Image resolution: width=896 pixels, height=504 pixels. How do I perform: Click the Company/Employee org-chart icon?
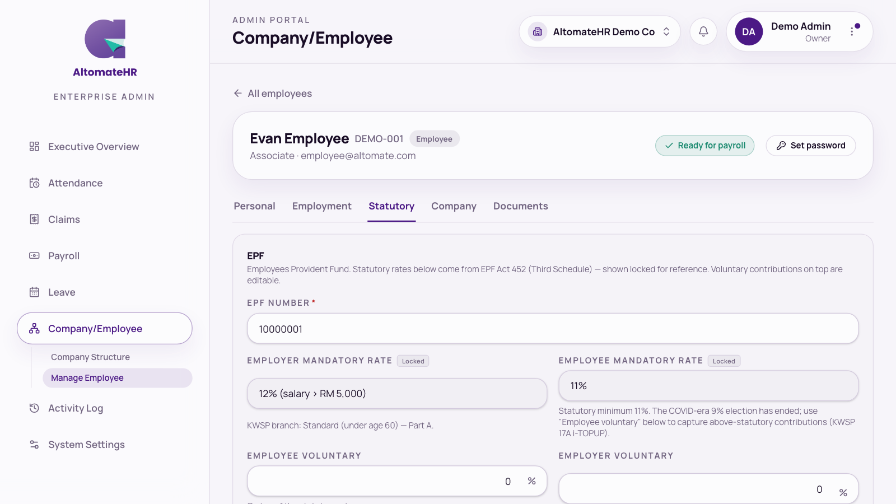coord(34,329)
